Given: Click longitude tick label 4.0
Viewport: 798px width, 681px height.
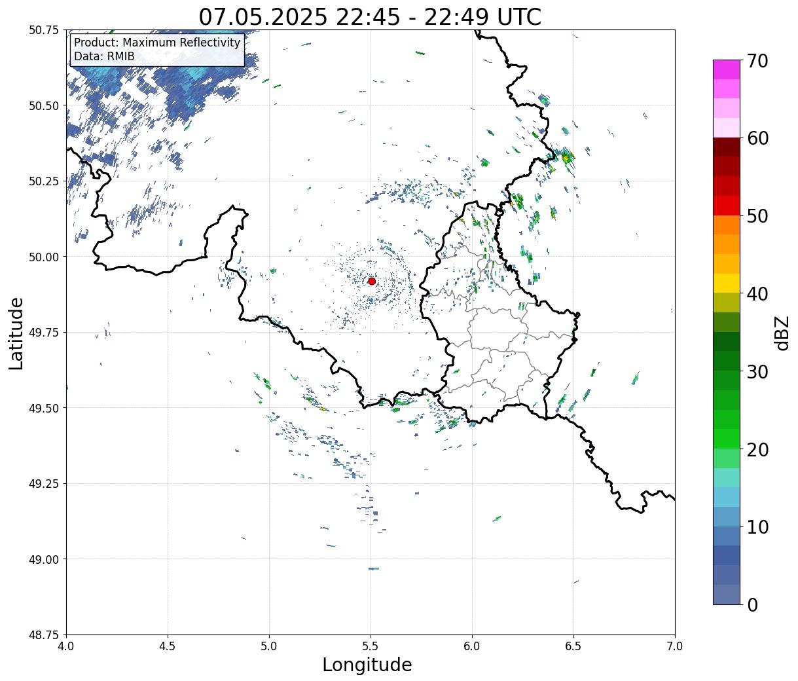Looking at the screenshot, I should tap(66, 646).
